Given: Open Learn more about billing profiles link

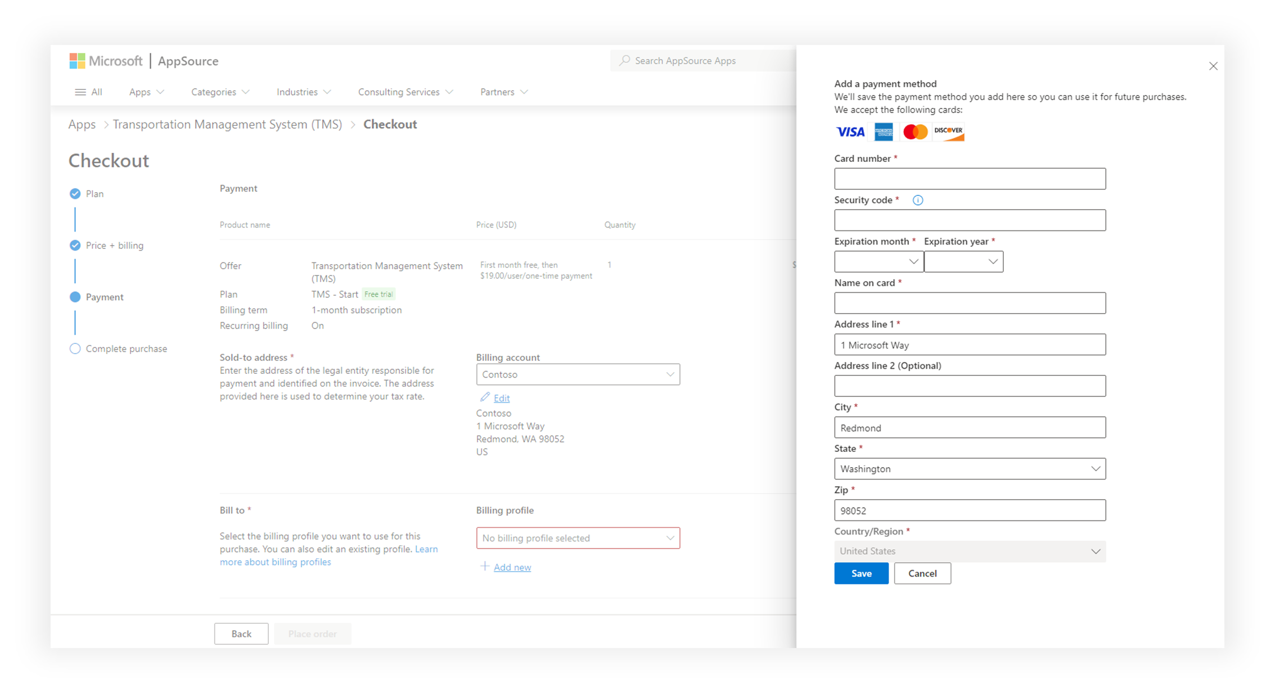Looking at the screenshot, I should pos(275,562).
